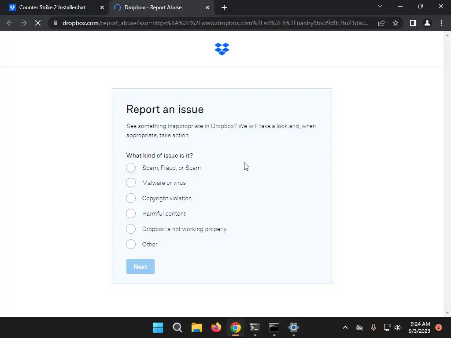Click the site lock icon in address bar

click(55, 23)
